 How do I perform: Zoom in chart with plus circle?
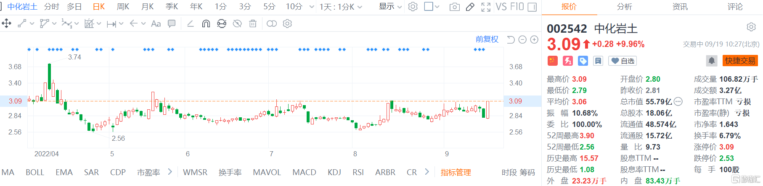coord(534,39)
